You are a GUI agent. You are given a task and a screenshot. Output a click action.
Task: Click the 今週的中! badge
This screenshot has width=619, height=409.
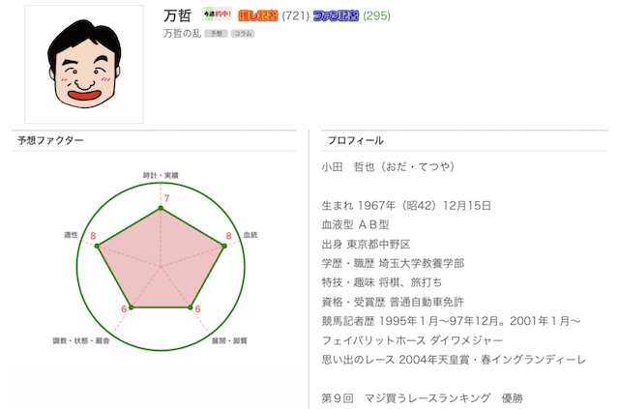(217, 15)
